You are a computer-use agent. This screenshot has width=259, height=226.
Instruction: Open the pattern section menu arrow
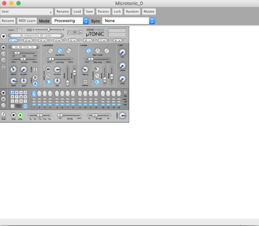pos(3,93)
